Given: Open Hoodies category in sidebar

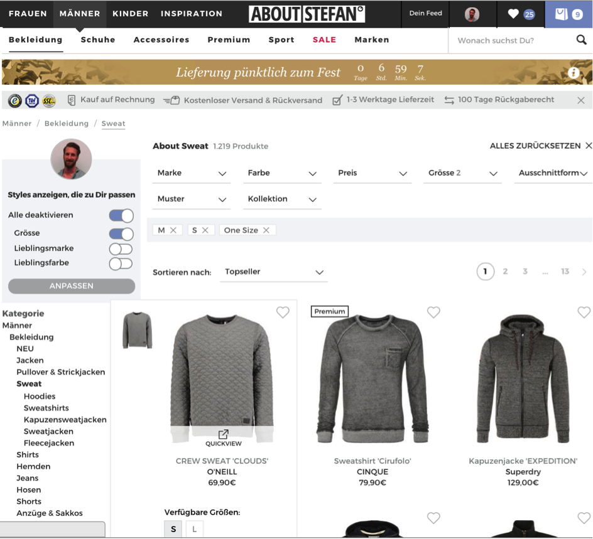Looking at the screenshot, I should click(x=40, y=396).
